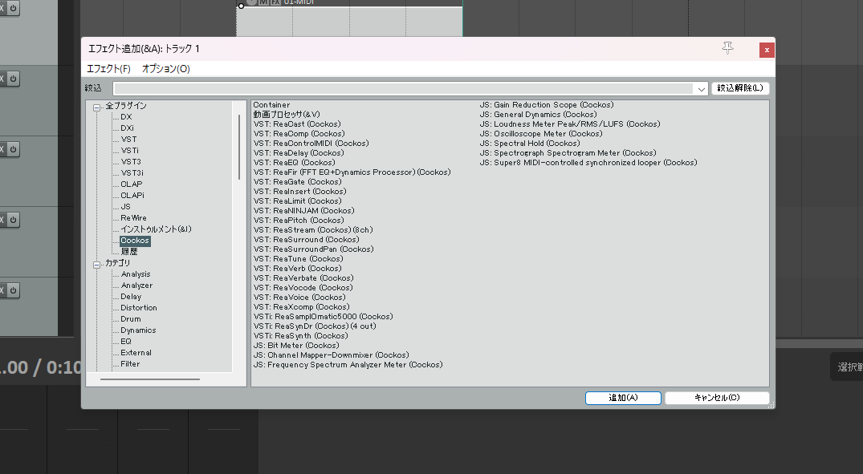
Task: Select DX in the plugin tree
Action: pos(127,116)
